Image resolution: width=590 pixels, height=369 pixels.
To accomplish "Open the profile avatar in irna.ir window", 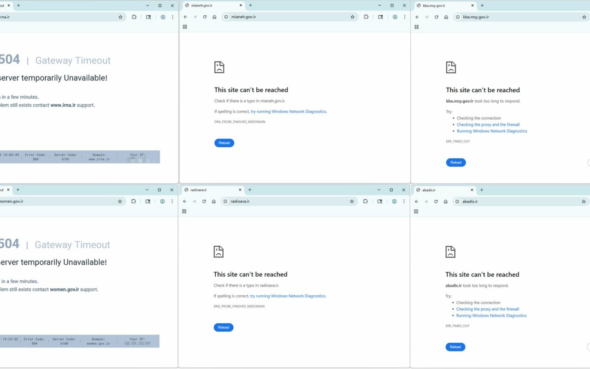I will (163, 17).
